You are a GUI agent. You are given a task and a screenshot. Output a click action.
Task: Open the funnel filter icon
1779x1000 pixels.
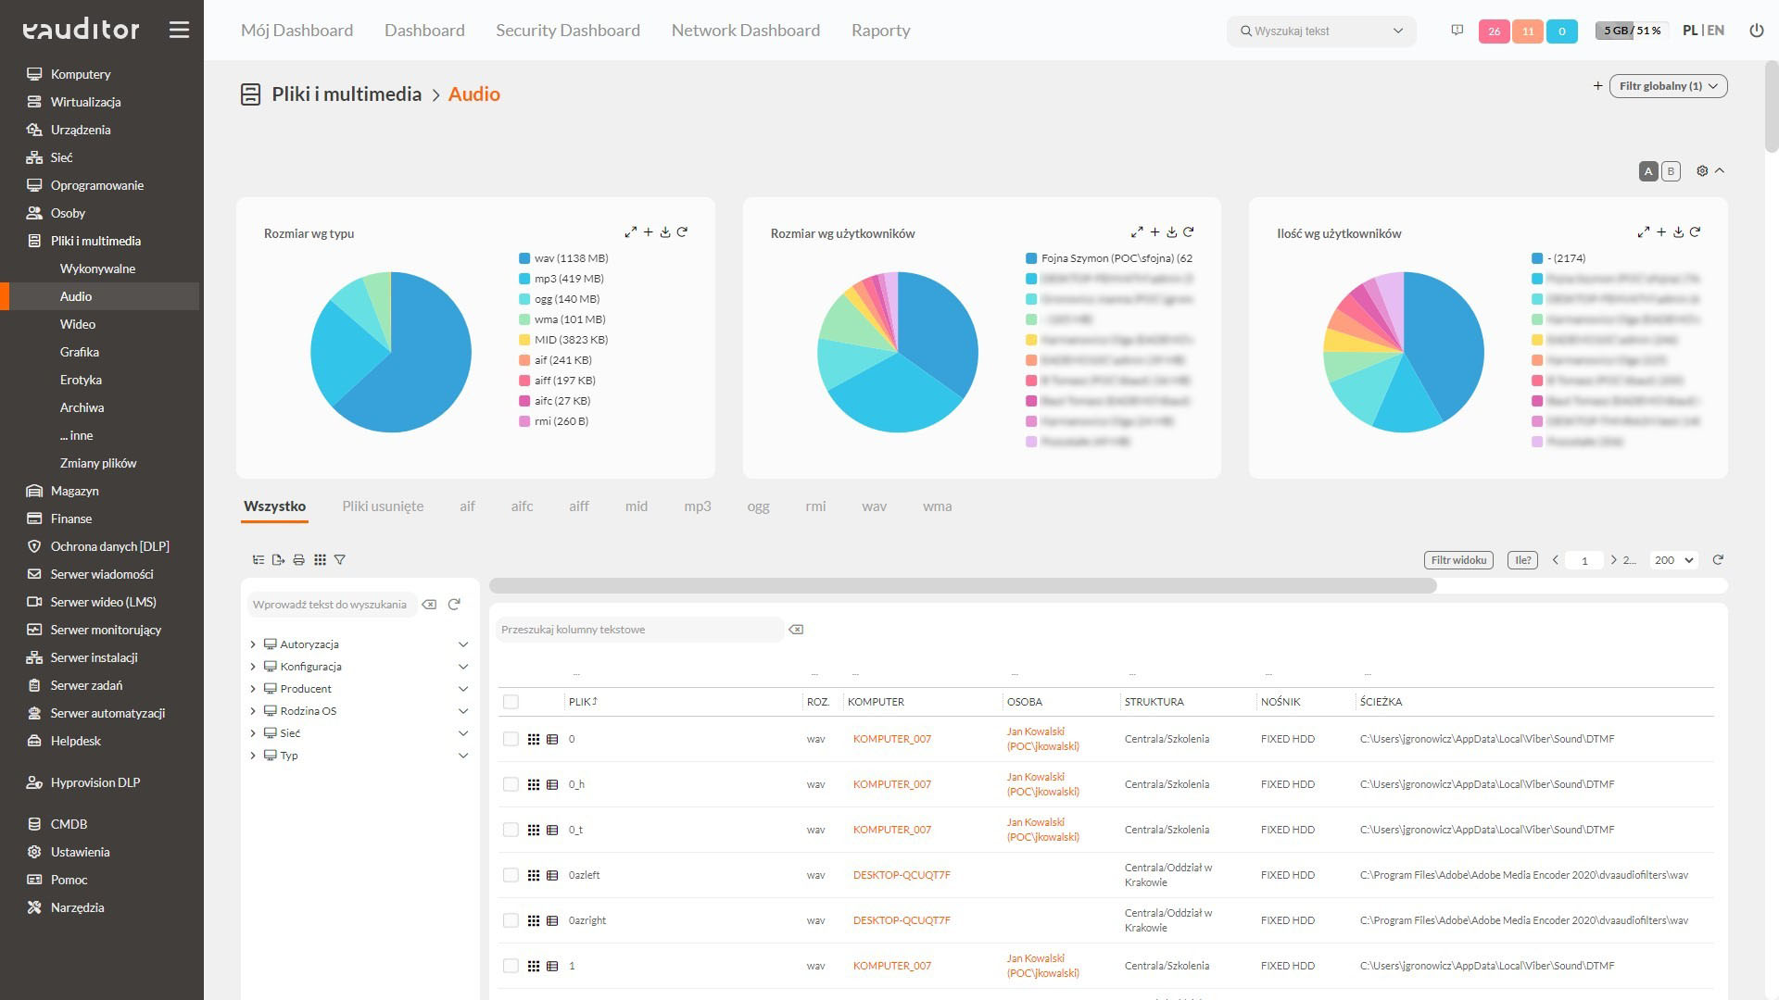[x=340, y=560]
